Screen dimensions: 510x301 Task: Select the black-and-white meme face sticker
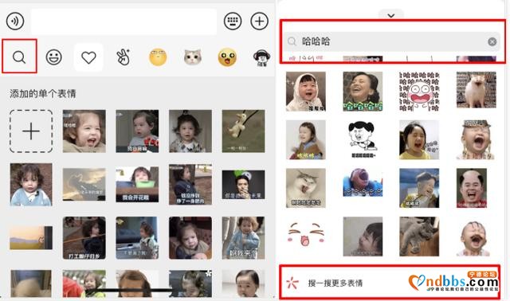[x=363, y=140]
